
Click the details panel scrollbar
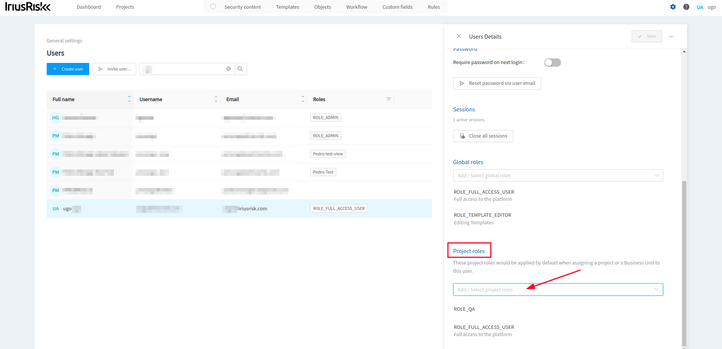coord(684,263)
